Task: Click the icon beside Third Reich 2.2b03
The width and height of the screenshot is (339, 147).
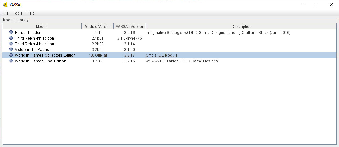Action: 11,44
